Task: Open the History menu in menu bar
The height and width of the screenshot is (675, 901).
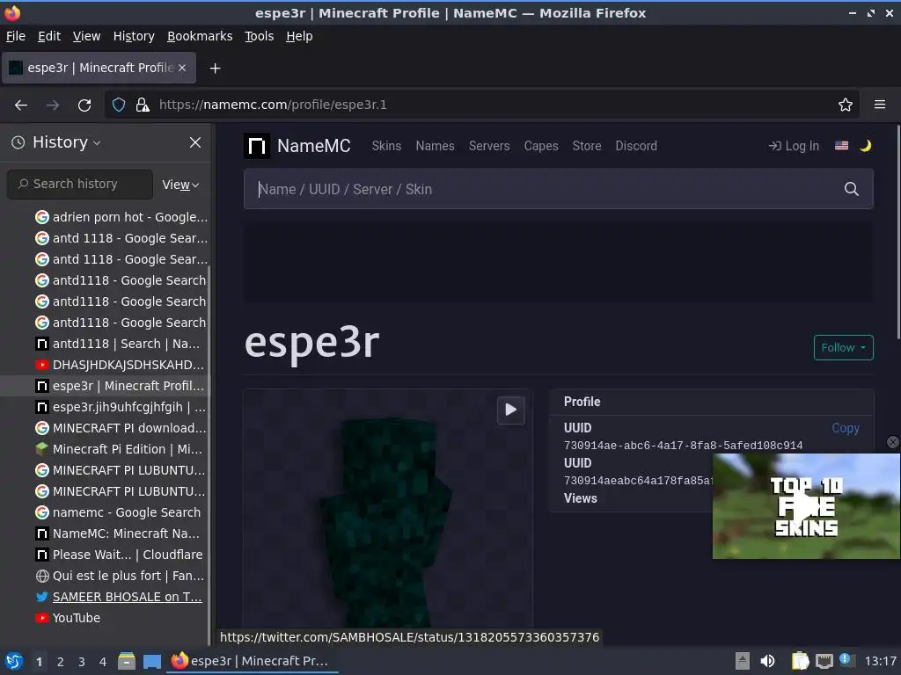Action: tap(134, 36)
